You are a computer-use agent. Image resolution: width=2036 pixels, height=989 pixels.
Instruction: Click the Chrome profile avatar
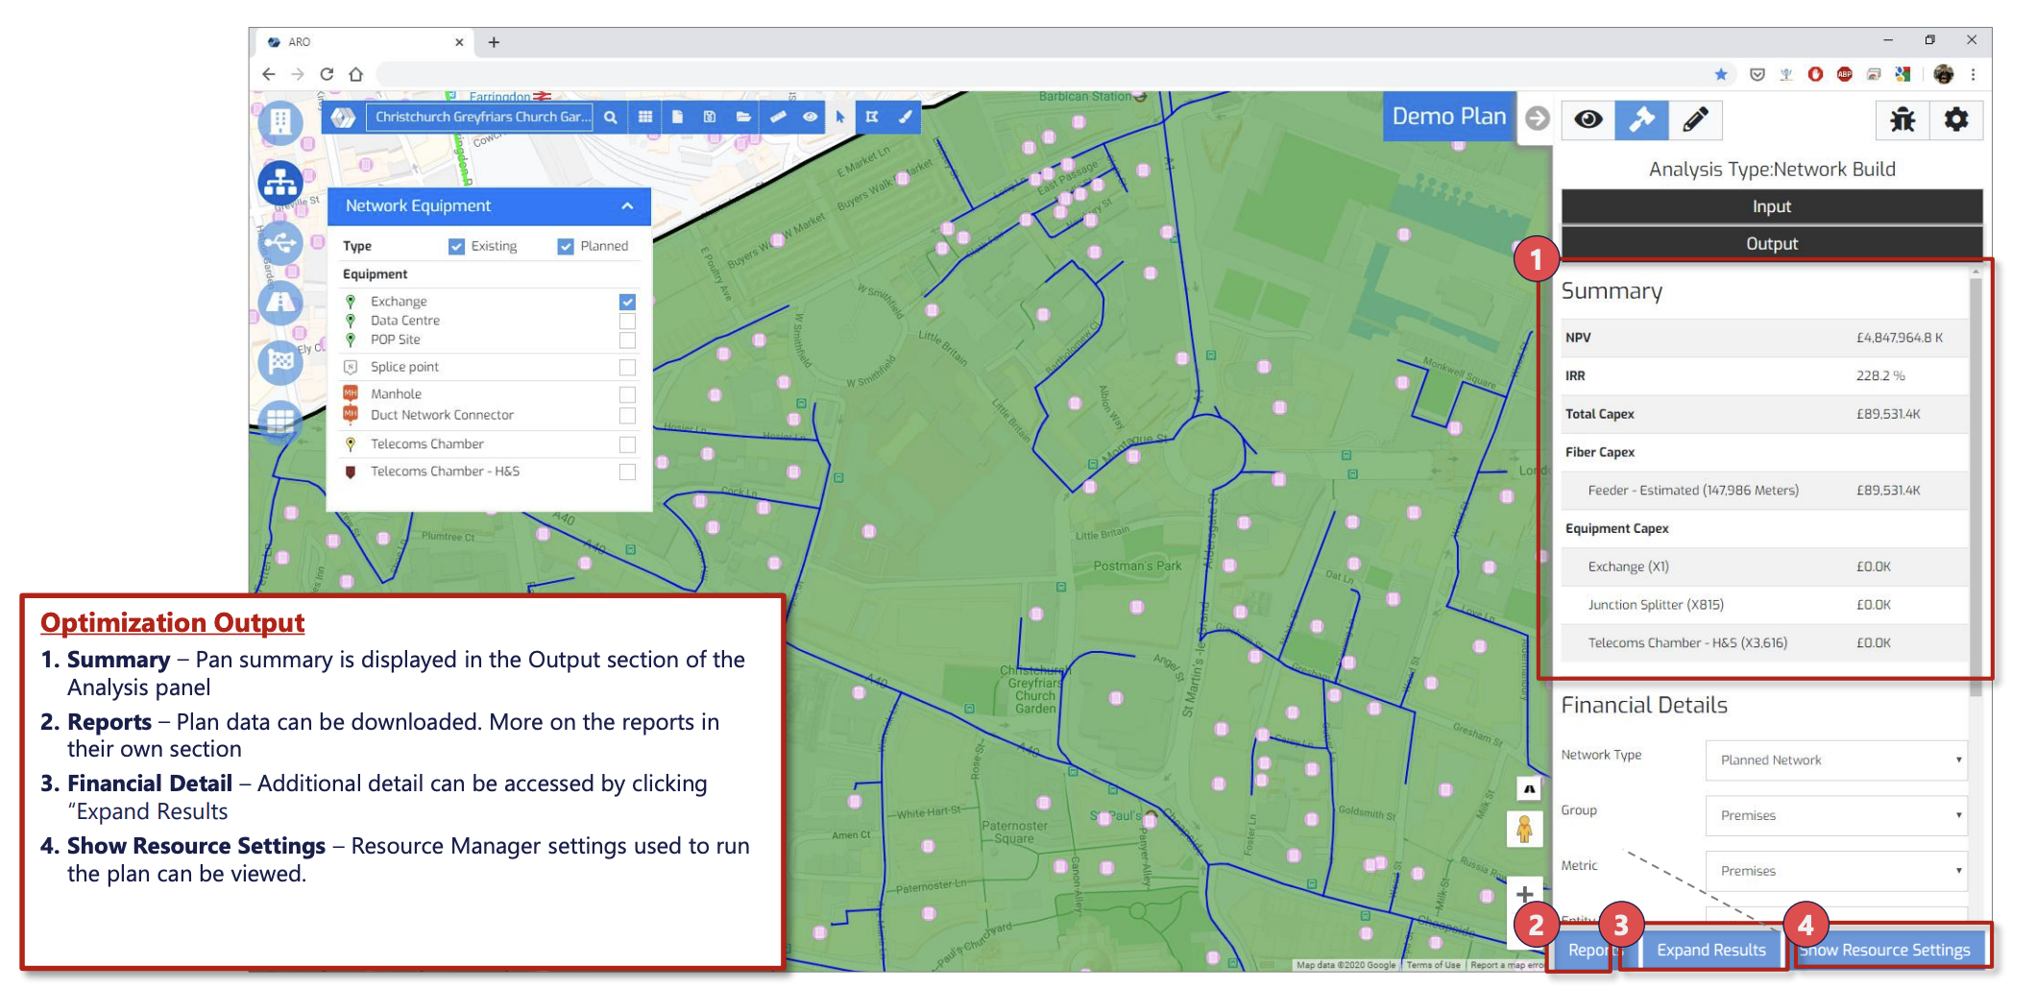coord(1944,74)
